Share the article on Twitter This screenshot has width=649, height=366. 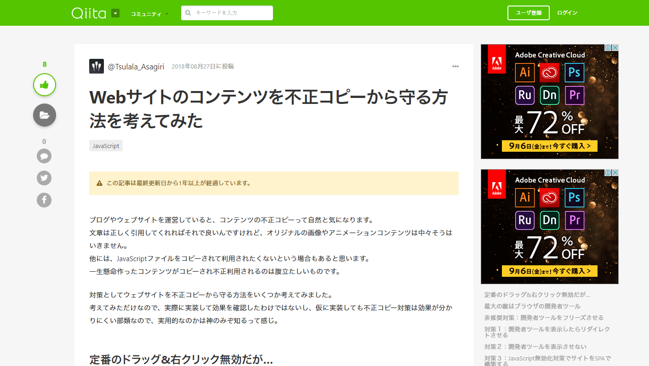coord(44,178)
